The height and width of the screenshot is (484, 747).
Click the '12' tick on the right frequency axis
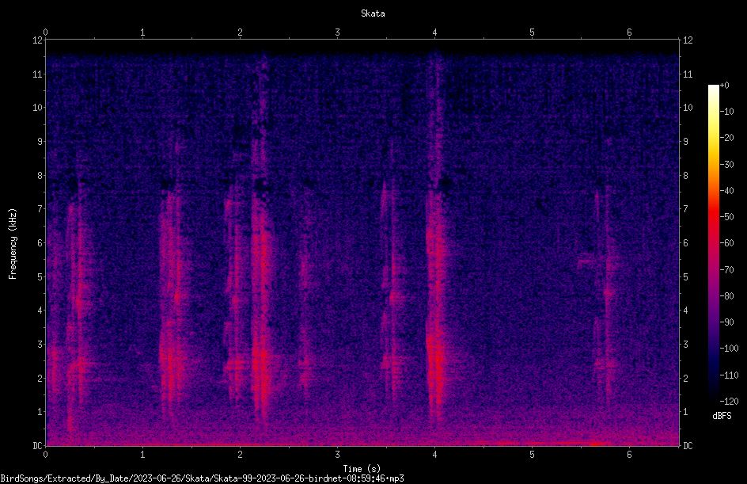click(x=688, y=40)
